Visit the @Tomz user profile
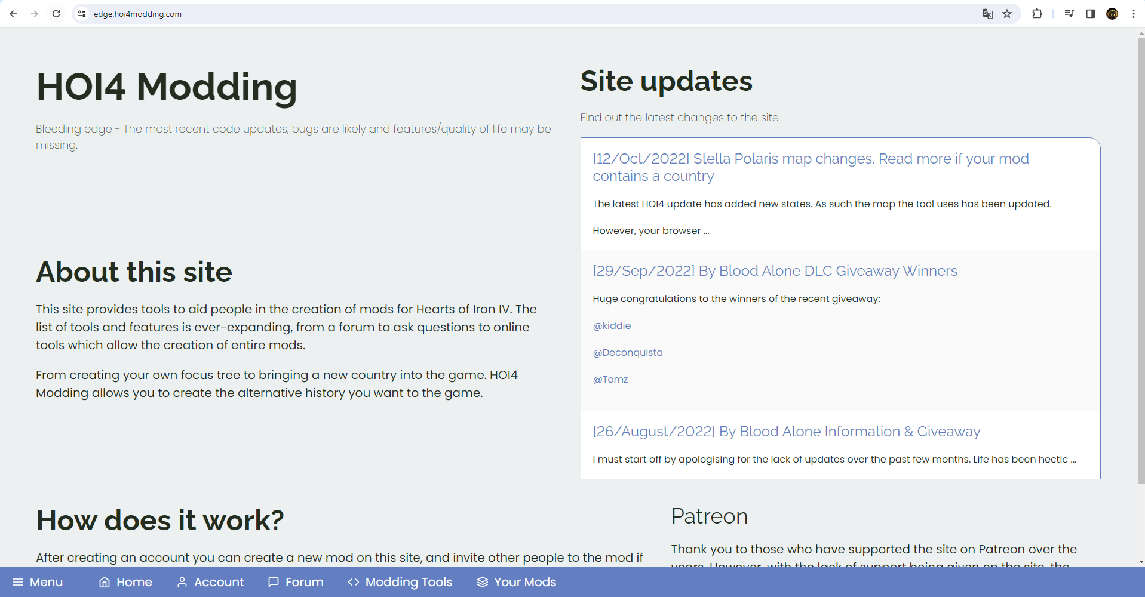The height and width of the screenshot is (597, 1145). (x=610, y=379)
